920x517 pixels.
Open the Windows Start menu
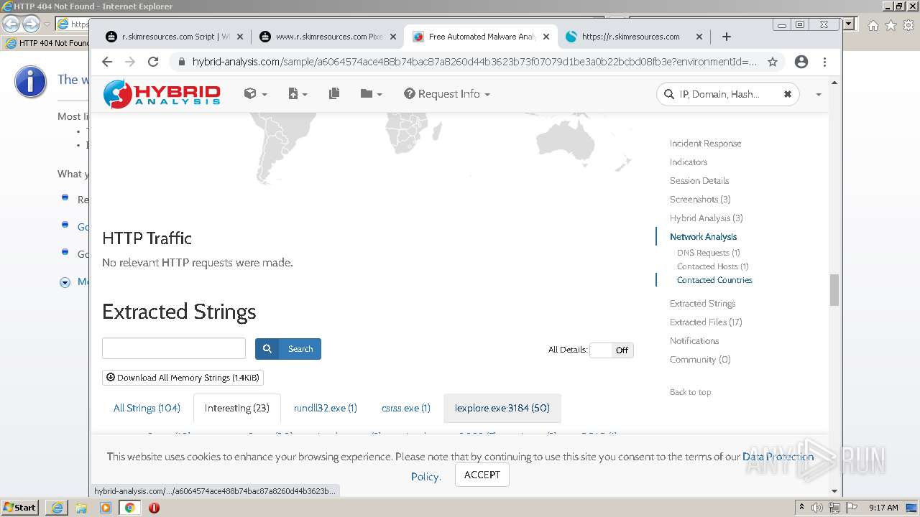coord(20,507)
